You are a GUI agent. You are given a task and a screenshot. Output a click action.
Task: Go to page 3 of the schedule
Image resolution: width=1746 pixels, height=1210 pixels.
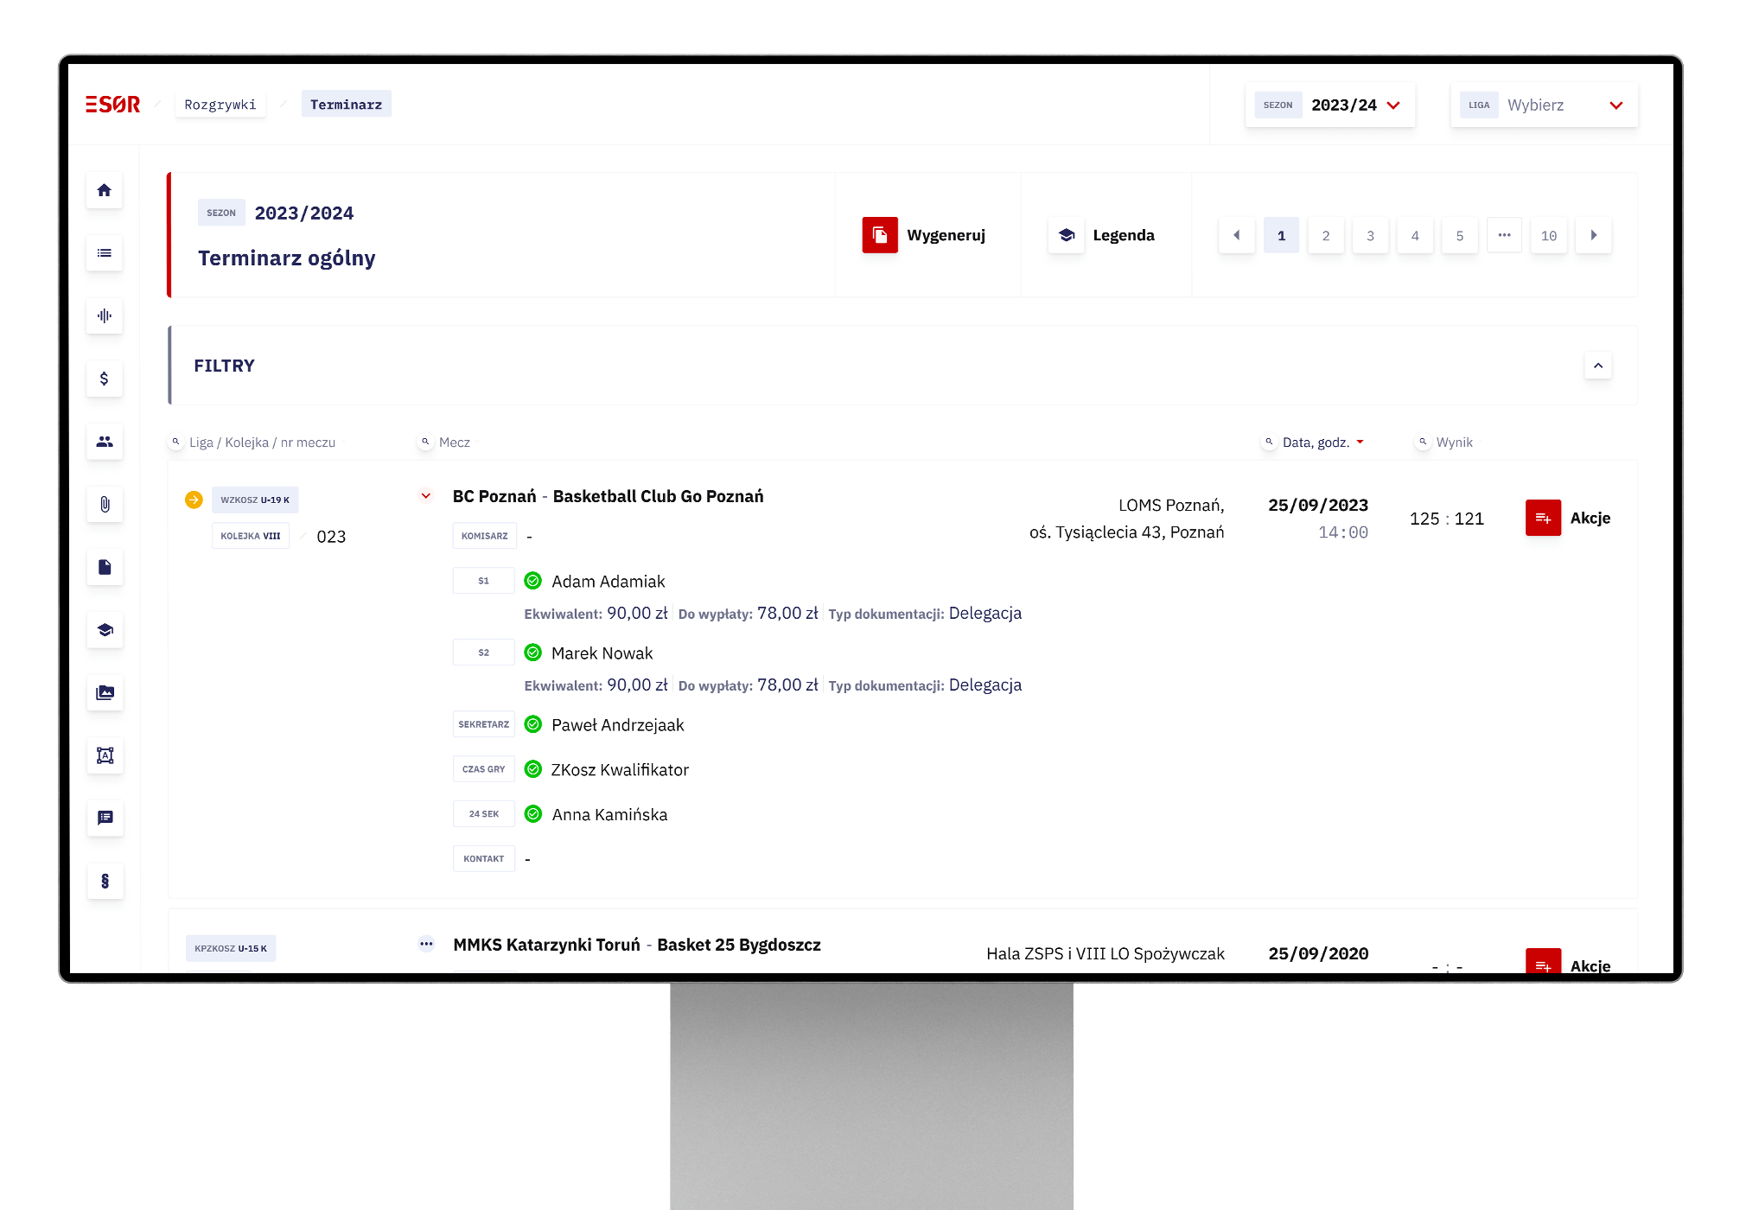coord(1370,235)
